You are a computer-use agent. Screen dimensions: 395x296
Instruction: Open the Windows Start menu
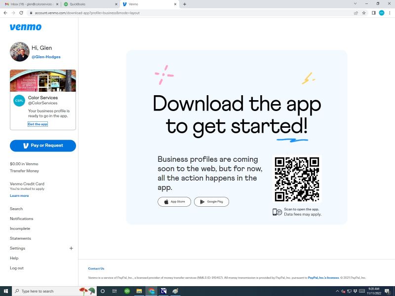pos(5,291)
